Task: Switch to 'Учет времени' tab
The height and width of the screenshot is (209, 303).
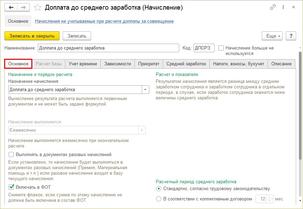Action: pos(83,64)
